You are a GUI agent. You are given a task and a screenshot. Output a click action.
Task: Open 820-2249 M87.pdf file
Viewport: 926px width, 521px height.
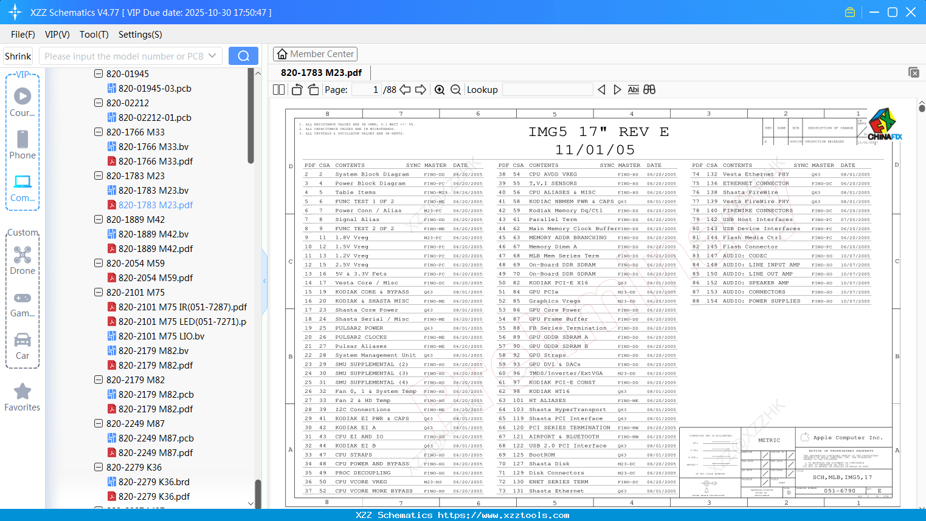pyautogui.click(x=150, y=452)
